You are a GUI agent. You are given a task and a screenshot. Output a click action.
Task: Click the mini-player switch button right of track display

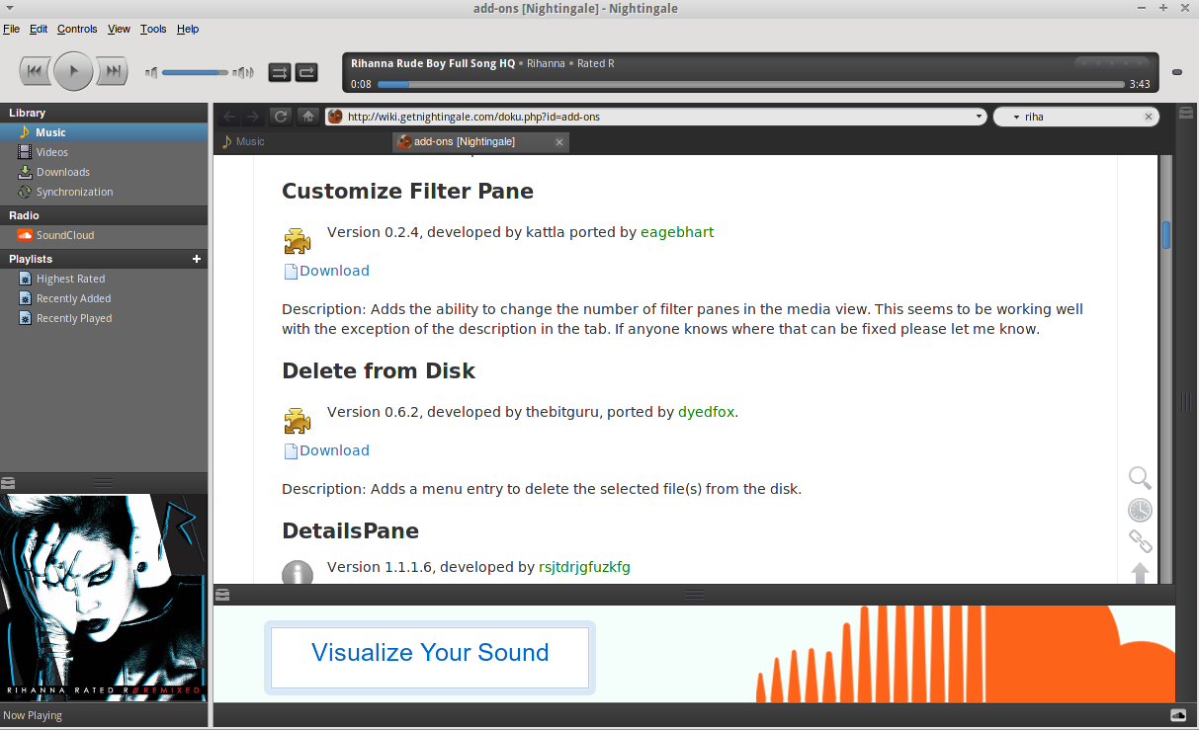click(1177, 72)
